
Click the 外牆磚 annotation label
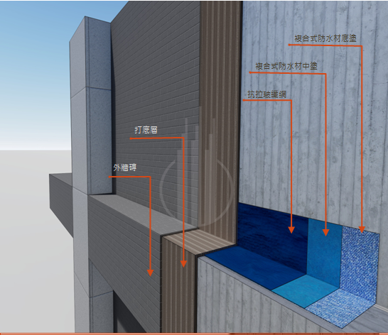[x=125, y=168]
